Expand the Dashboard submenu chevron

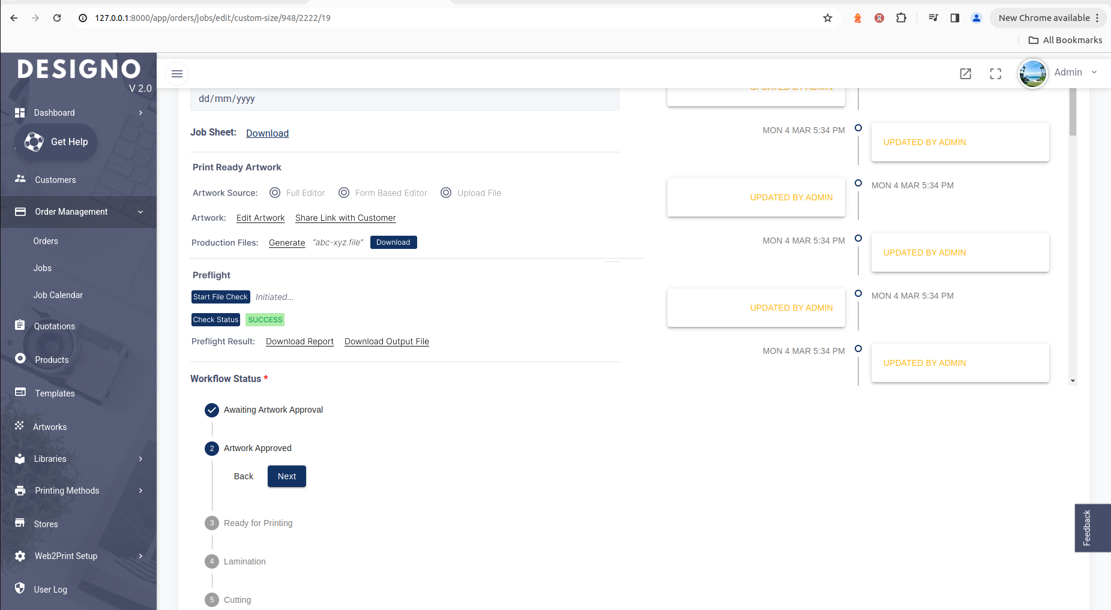(140, 113)
